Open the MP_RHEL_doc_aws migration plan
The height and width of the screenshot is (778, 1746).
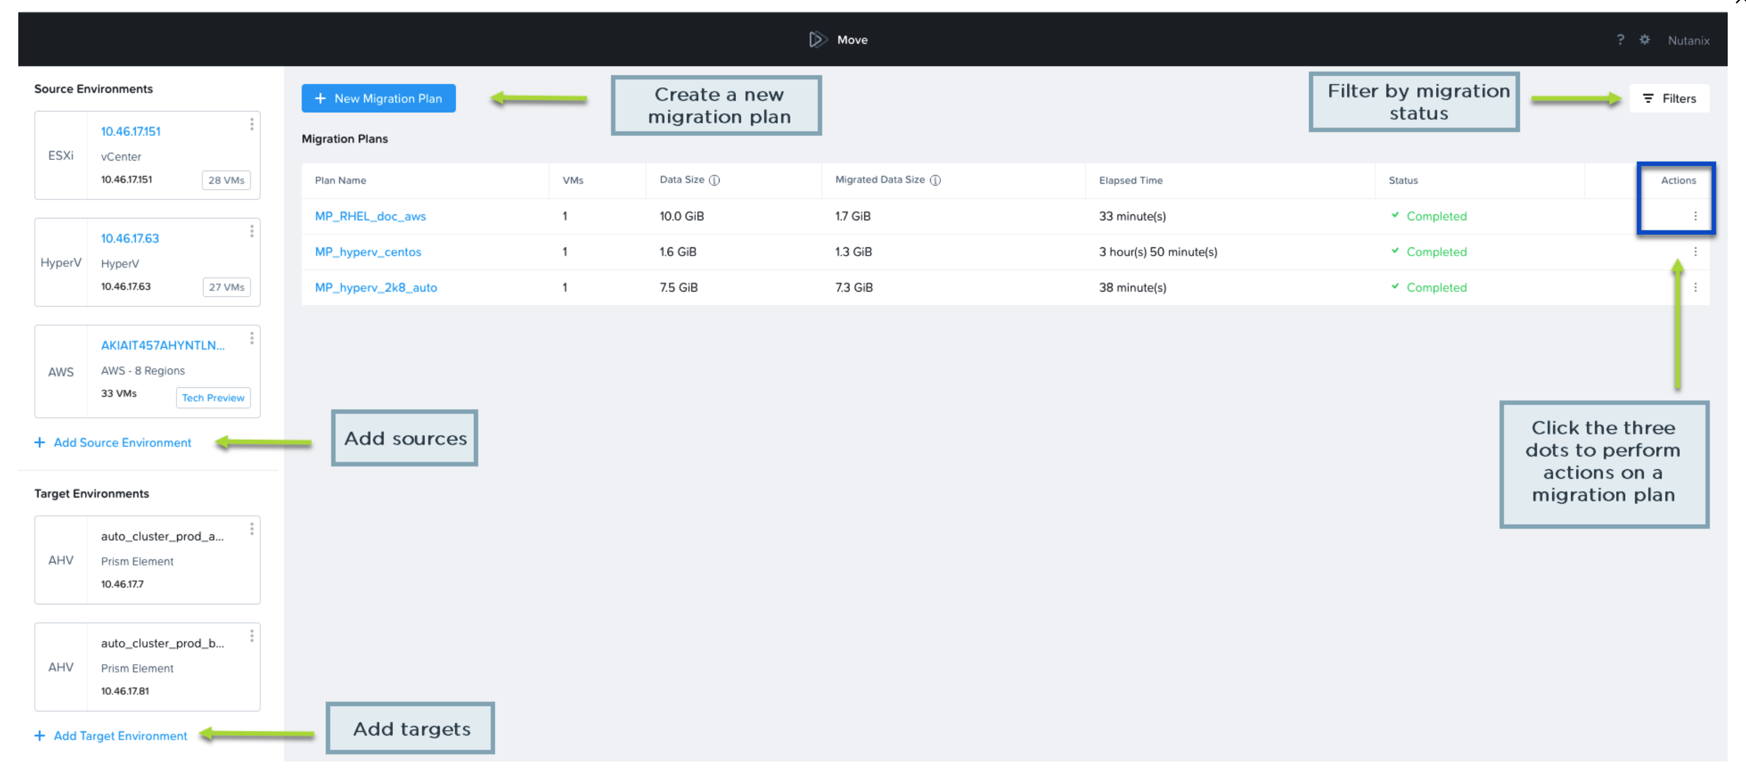[x=370, y=216]
